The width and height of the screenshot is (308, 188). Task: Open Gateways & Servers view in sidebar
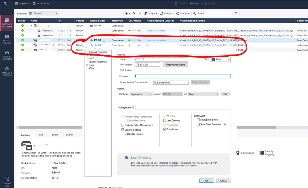[x=7, y=22]
